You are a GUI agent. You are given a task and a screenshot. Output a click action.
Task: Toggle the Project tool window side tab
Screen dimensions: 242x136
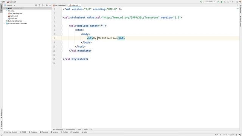pos(1,8)
